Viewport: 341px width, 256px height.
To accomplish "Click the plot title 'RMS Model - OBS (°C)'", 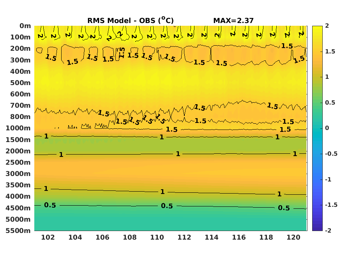I will click(131, 20).
